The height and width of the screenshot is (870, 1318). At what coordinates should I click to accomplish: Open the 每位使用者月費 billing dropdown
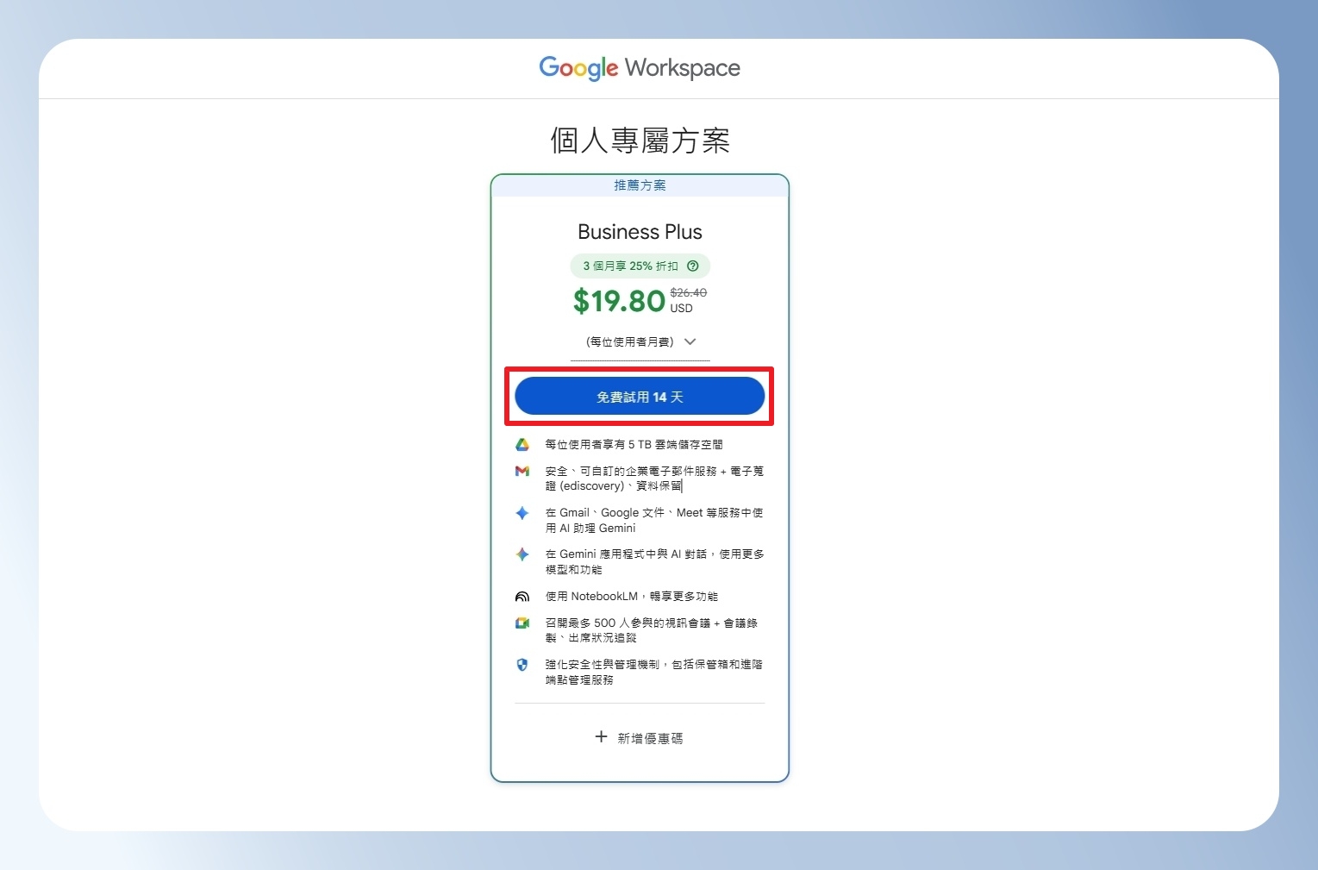(640, 342)
